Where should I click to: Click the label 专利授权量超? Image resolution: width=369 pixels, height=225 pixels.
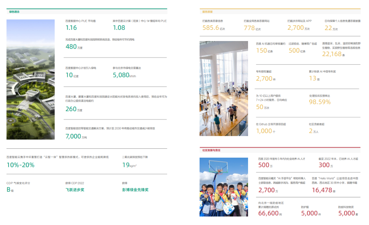(x=264, y=71)
